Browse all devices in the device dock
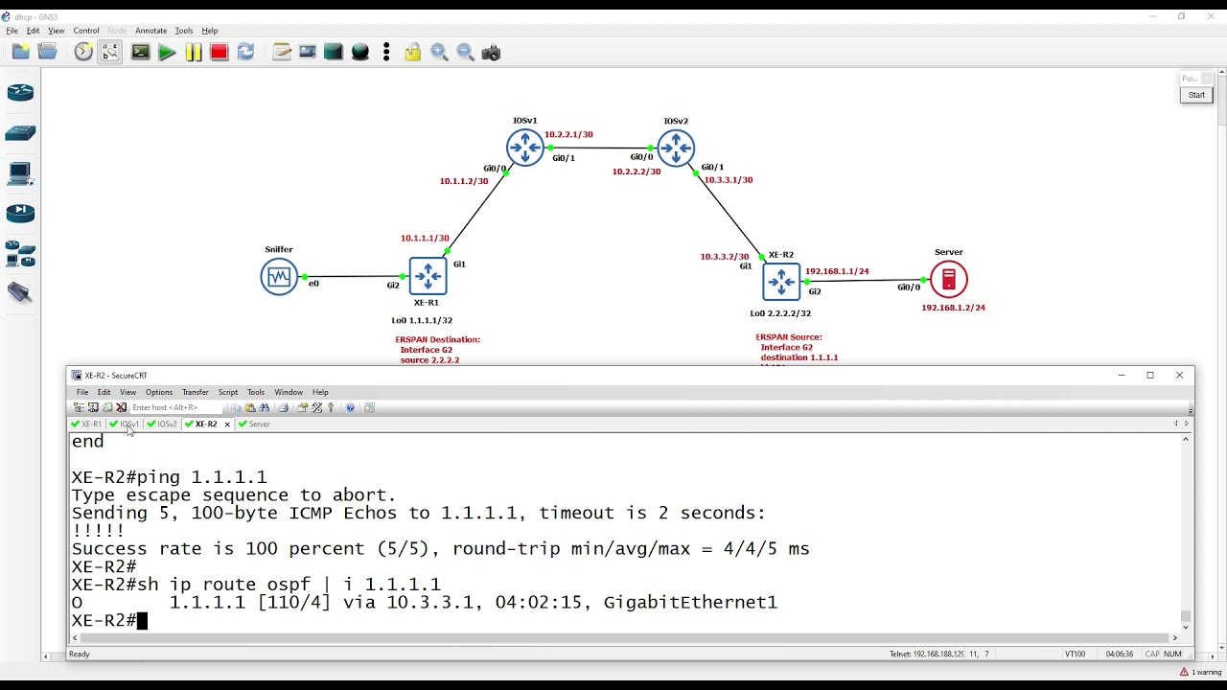The image size is (1227, 690). click(20, 254)
